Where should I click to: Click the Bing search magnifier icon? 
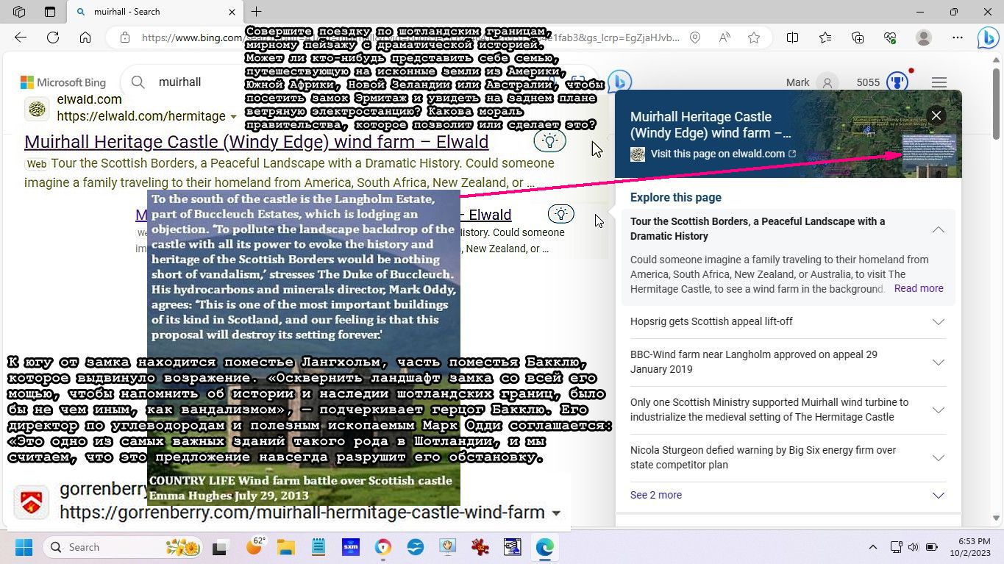[138, 82]
